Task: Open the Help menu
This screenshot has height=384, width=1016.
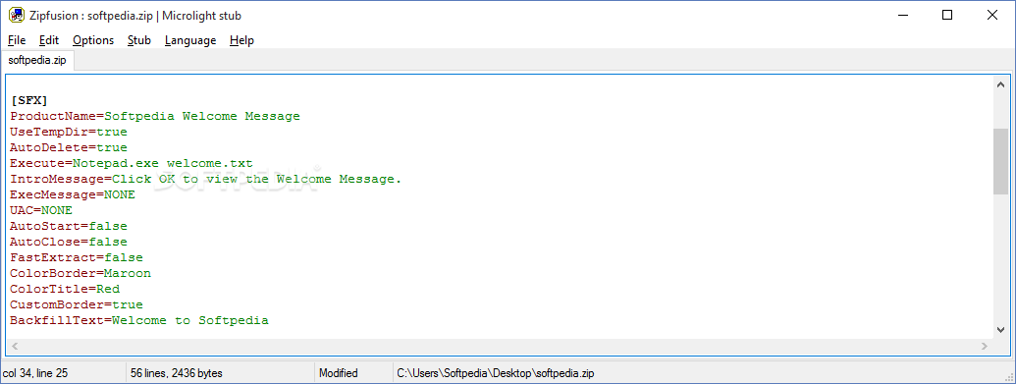Action: tap(241, 40)
